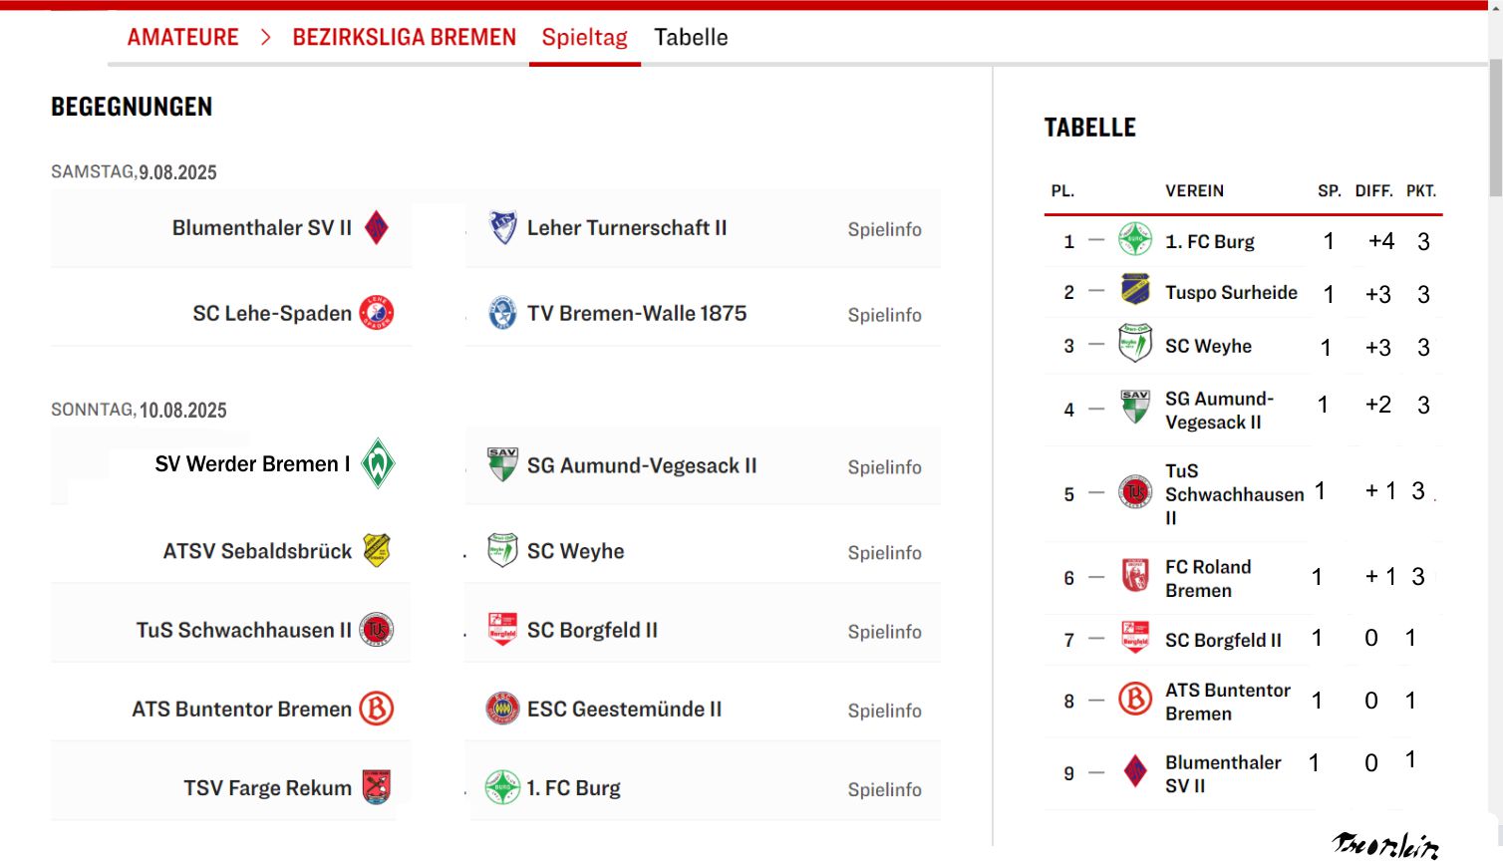Click the Tuspo Surheide crest in table
Image resolution: width=1503 pixels, height=861 pixels.
tap(1135, 289)
